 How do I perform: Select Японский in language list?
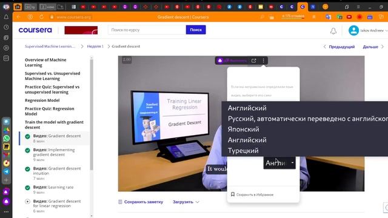[244, 129]
